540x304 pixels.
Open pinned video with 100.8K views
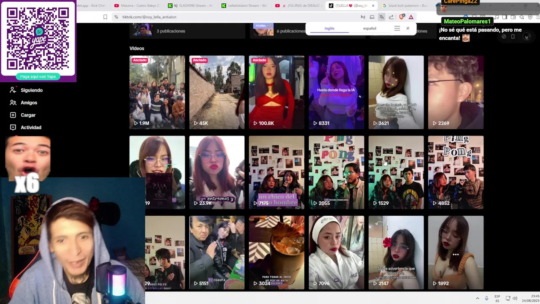(x=276, y=92)
